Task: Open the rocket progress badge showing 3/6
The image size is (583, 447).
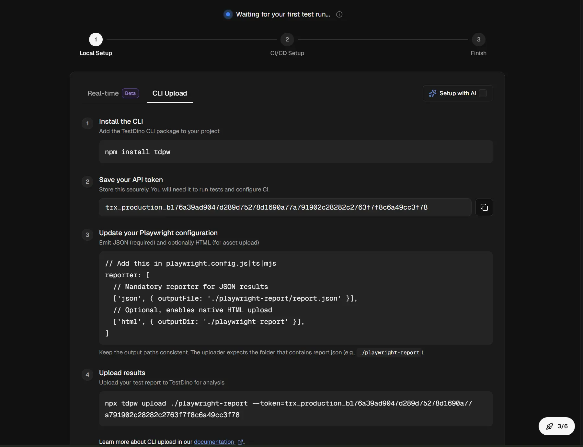Action: click(x=556, y=426)
